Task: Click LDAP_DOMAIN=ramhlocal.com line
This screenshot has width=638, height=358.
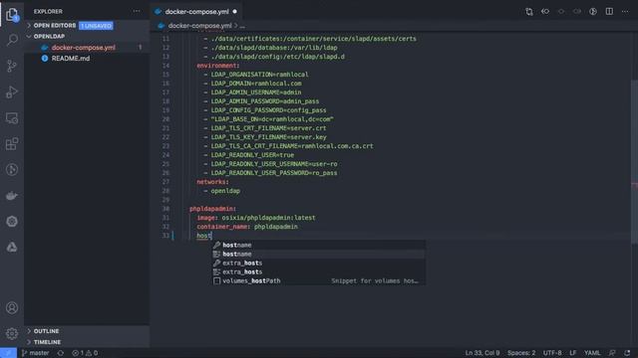Action: point(256,84)
